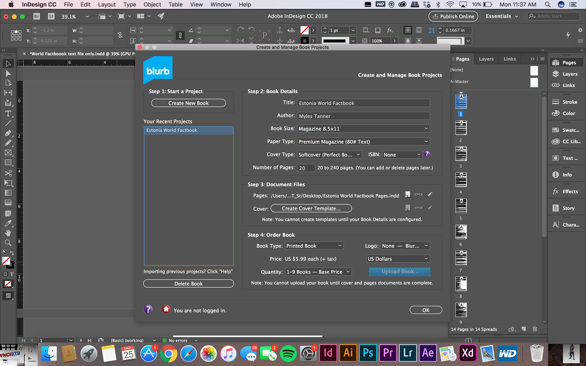Click Create Cover Template button
586x366 pixels.
pyautogui.click(x=311, y=208)
